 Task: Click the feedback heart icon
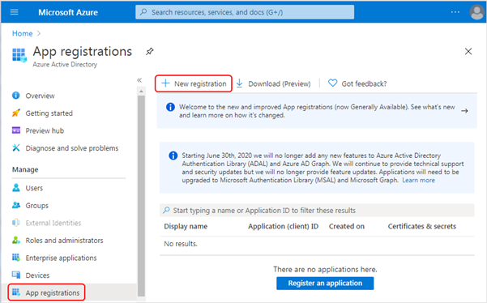tap(333, 83)
